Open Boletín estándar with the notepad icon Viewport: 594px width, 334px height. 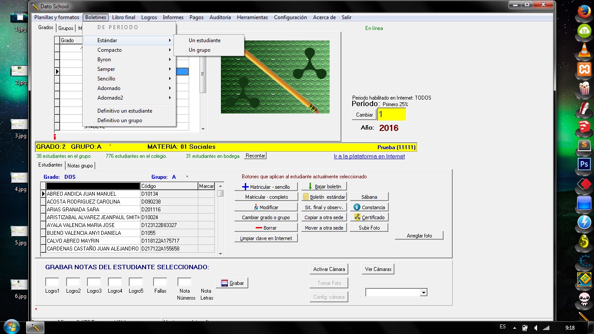(324, 197)
